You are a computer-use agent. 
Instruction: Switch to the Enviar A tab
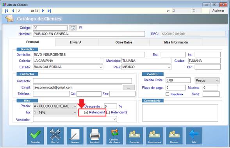tap(75, 42)
